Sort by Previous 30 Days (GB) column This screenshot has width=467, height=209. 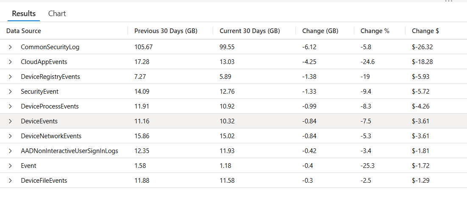(166, 31)
